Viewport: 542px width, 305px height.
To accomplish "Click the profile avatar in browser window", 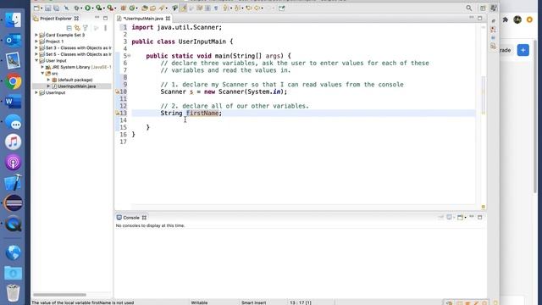I will (517, 19).
